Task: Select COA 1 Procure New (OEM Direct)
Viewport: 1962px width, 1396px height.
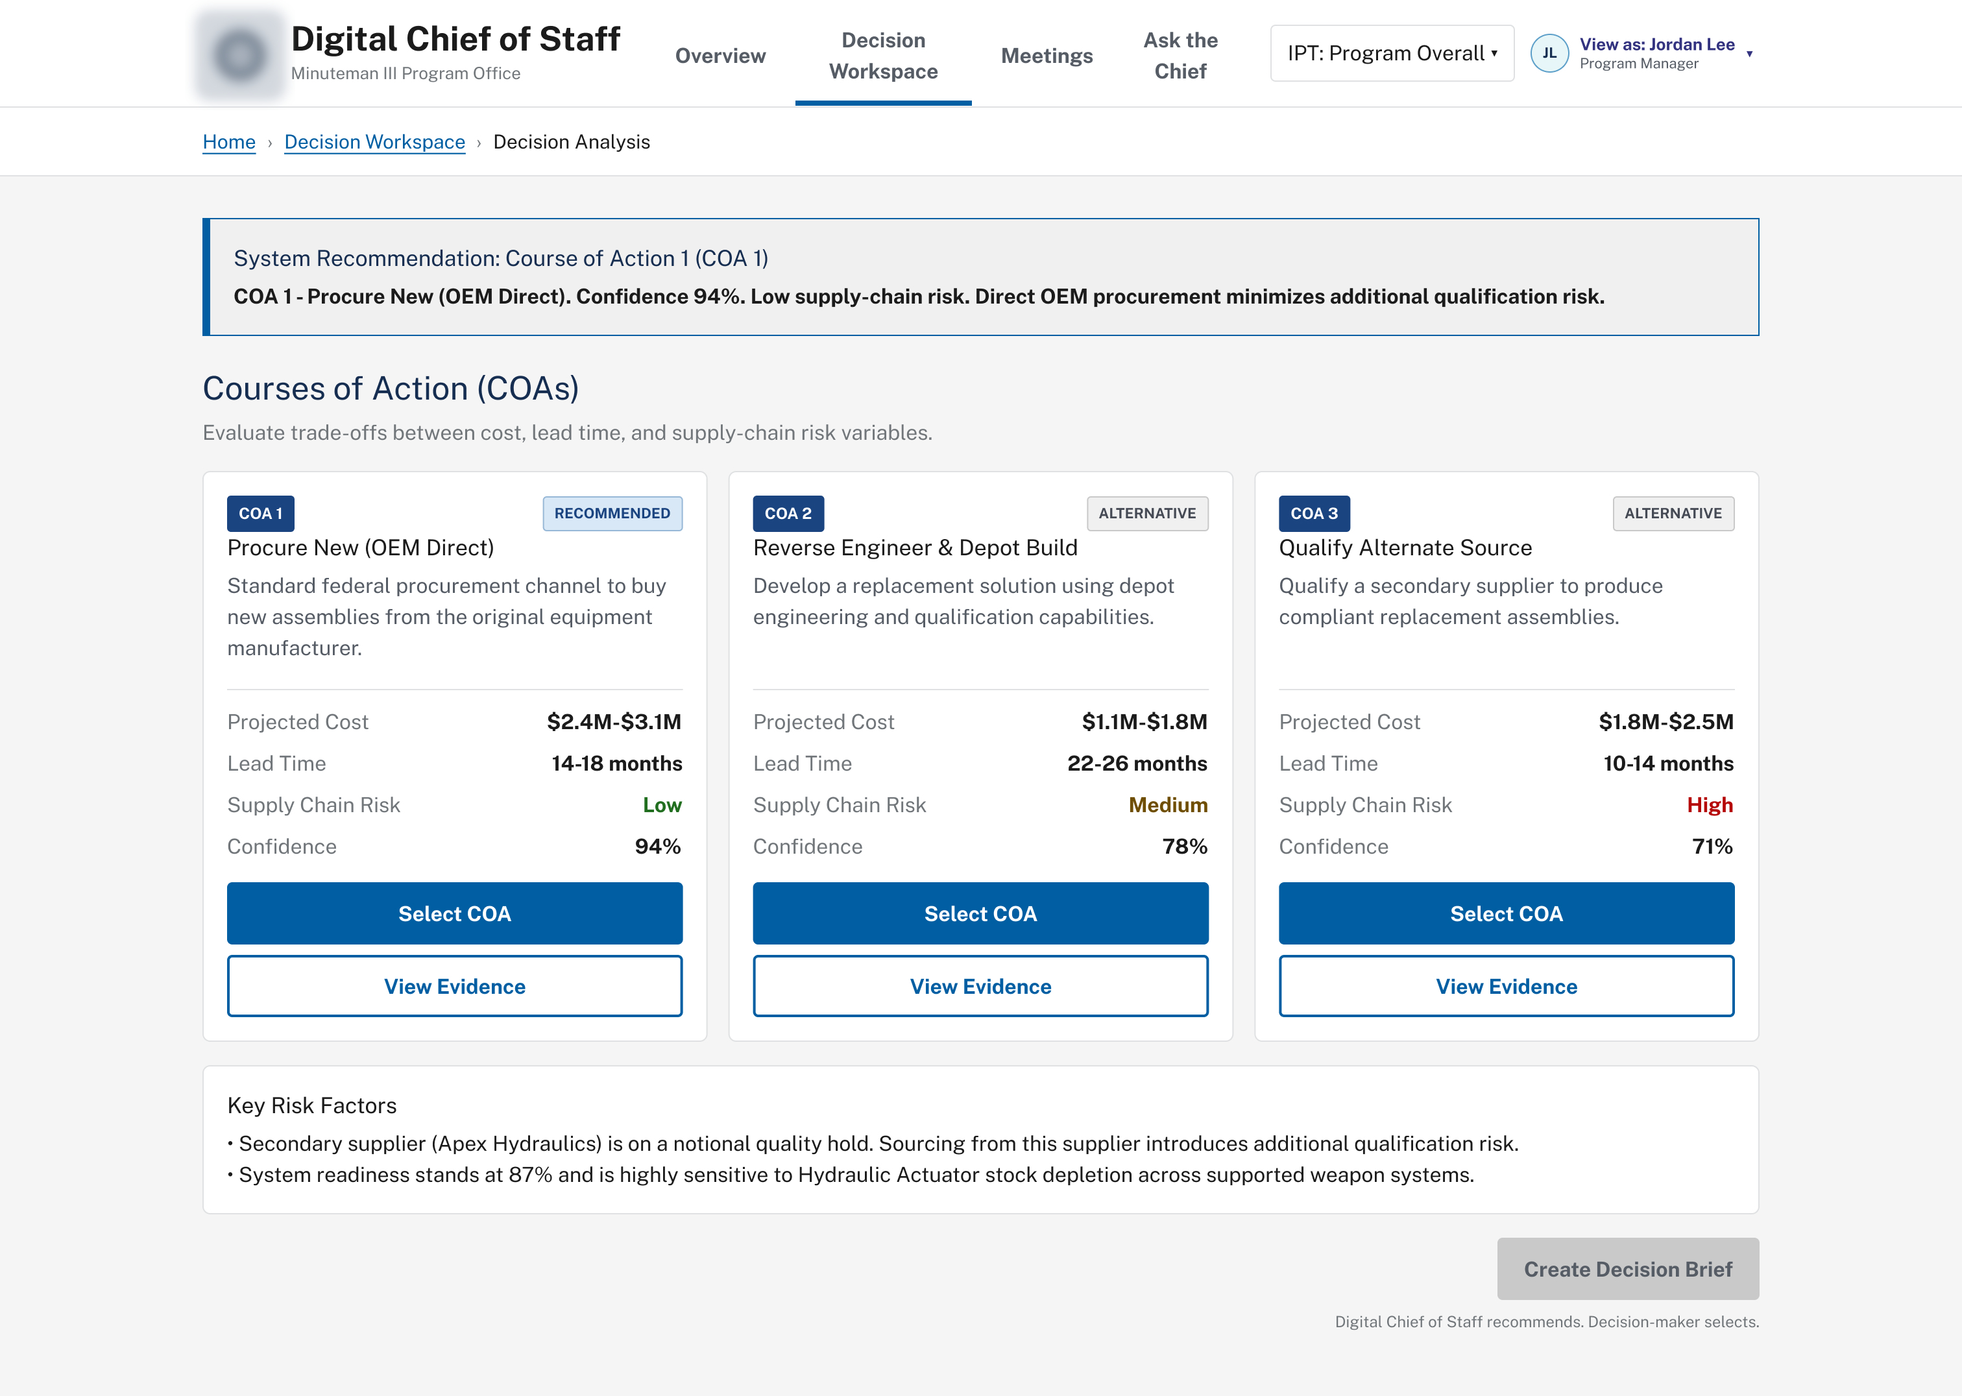Action: 455,913
